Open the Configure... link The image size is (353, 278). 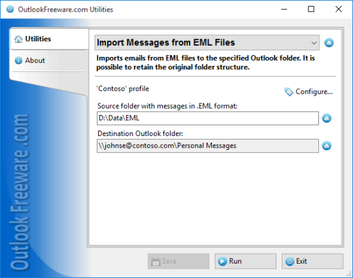pos(309,92)
